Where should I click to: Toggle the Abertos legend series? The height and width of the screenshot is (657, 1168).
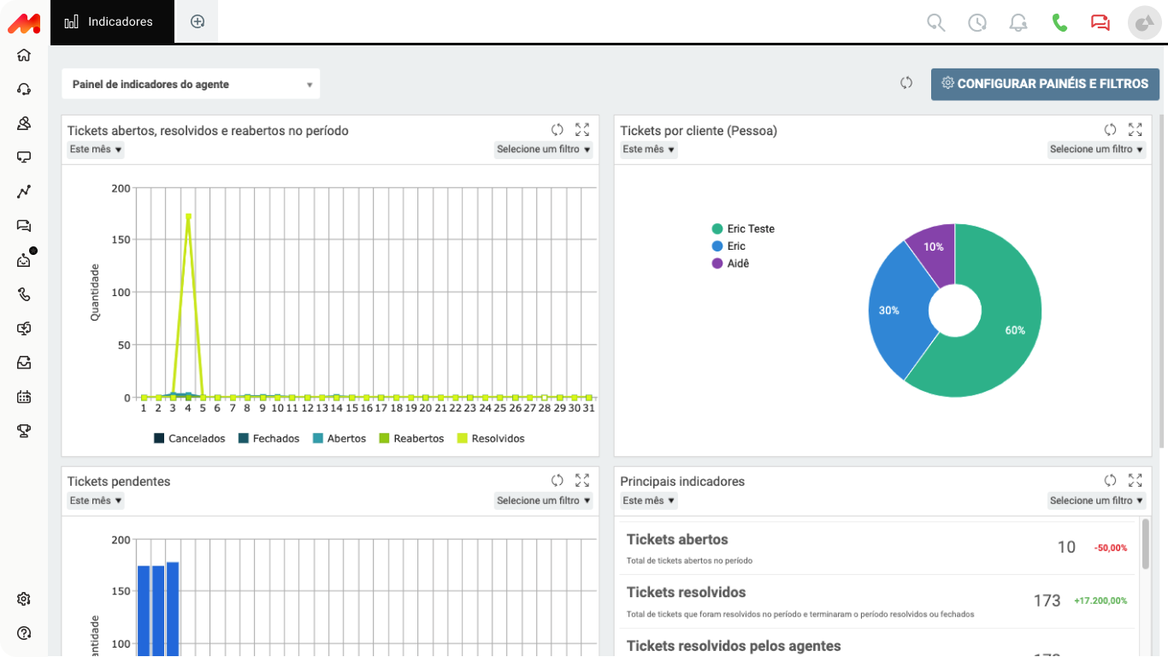339,438
